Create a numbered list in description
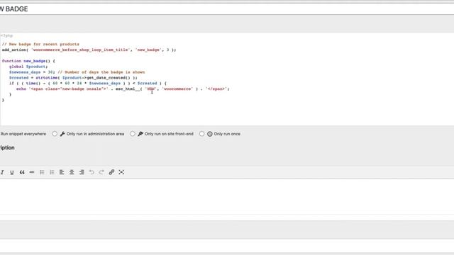Viewport: 454px width, 255px height. pyautogui.click(x=52, y=172)
